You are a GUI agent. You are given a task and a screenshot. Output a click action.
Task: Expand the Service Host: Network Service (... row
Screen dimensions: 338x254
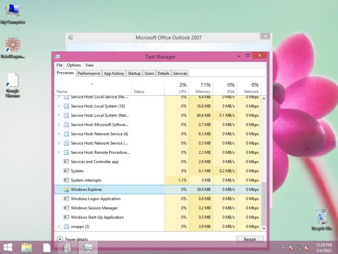coord(59,143)
